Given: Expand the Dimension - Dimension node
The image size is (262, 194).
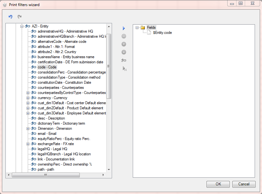Looking at the screenshot, I should click(28, 128).
